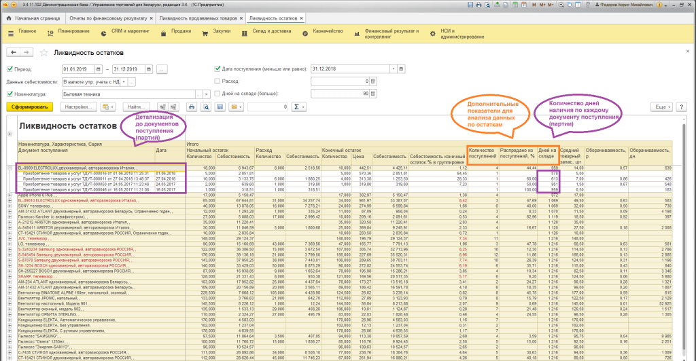Expand the Еще menu
Screen dimensions: 696x361
click(x=661, y=107)
